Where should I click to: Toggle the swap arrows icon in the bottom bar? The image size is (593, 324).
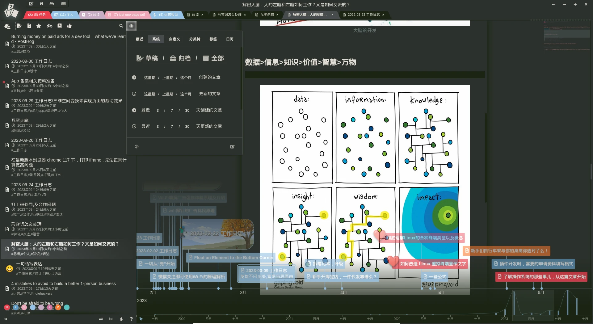coord(101,319)
